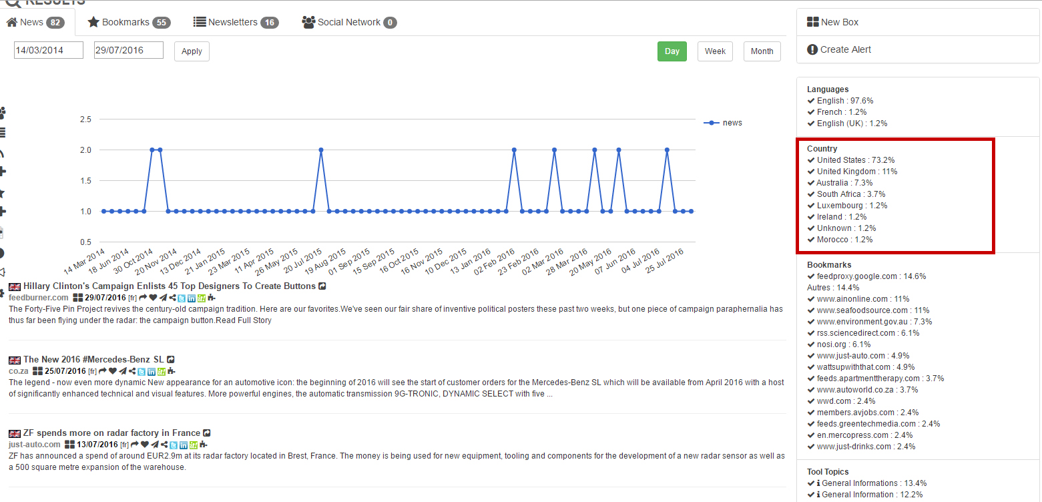Open the Newsletters tab
1042x502 pixels.
236,22
